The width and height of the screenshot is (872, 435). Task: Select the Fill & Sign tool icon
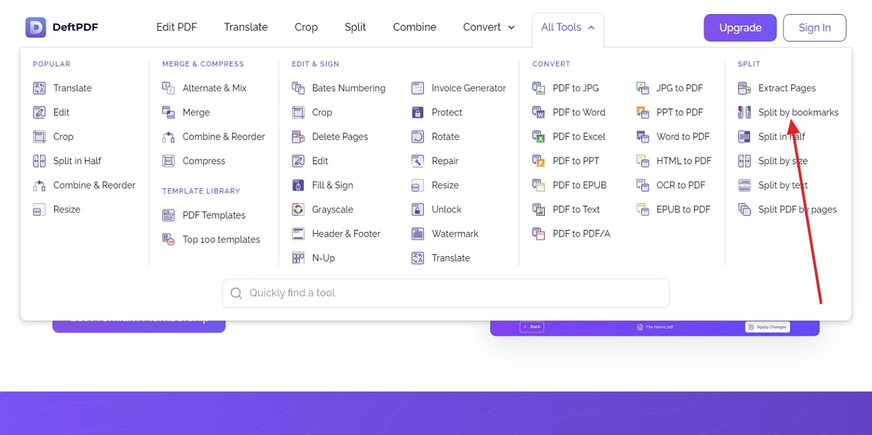298,185
